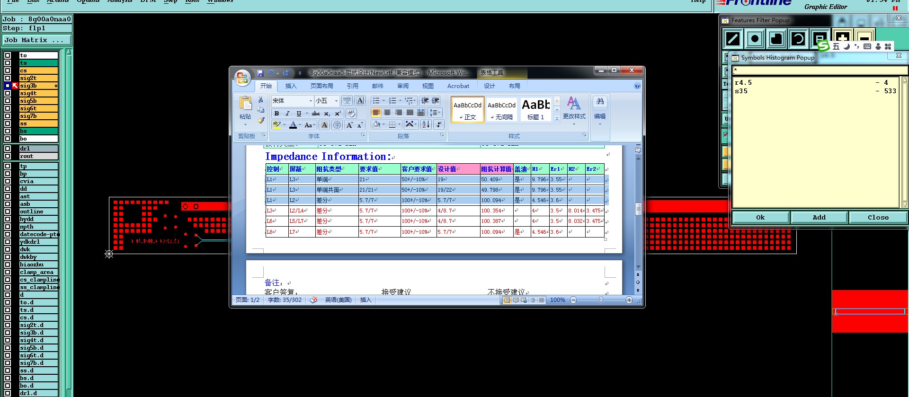Open the font color dropdown arrow
Screen dimensions: 909x397
coord(300,125)
